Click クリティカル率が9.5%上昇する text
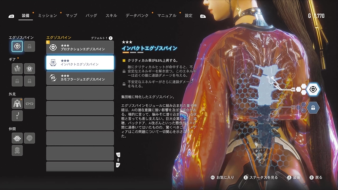The width and height of the screenshot is (338, 190). point(153,60)
